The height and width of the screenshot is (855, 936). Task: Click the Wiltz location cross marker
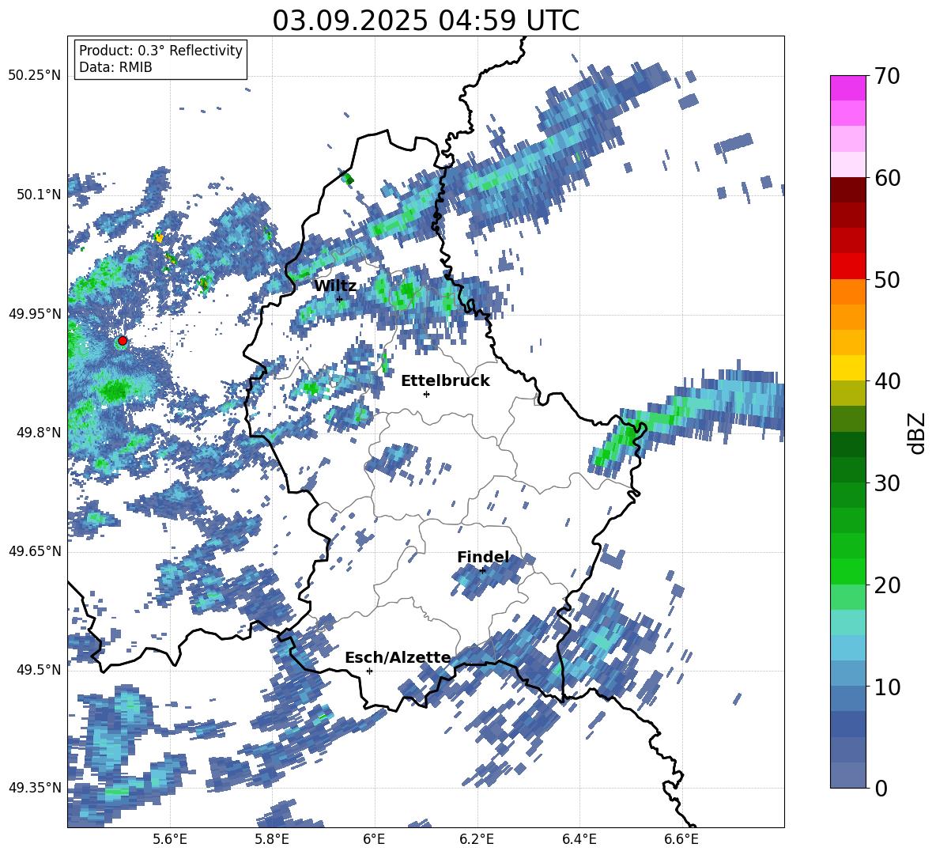click(x=339, y=299)
